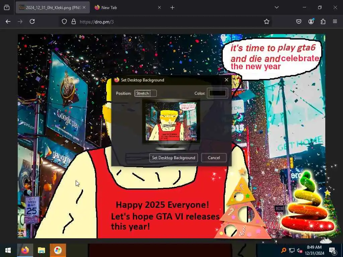Close the New Tab tab
Screen dimensions: 343x257
159,8
